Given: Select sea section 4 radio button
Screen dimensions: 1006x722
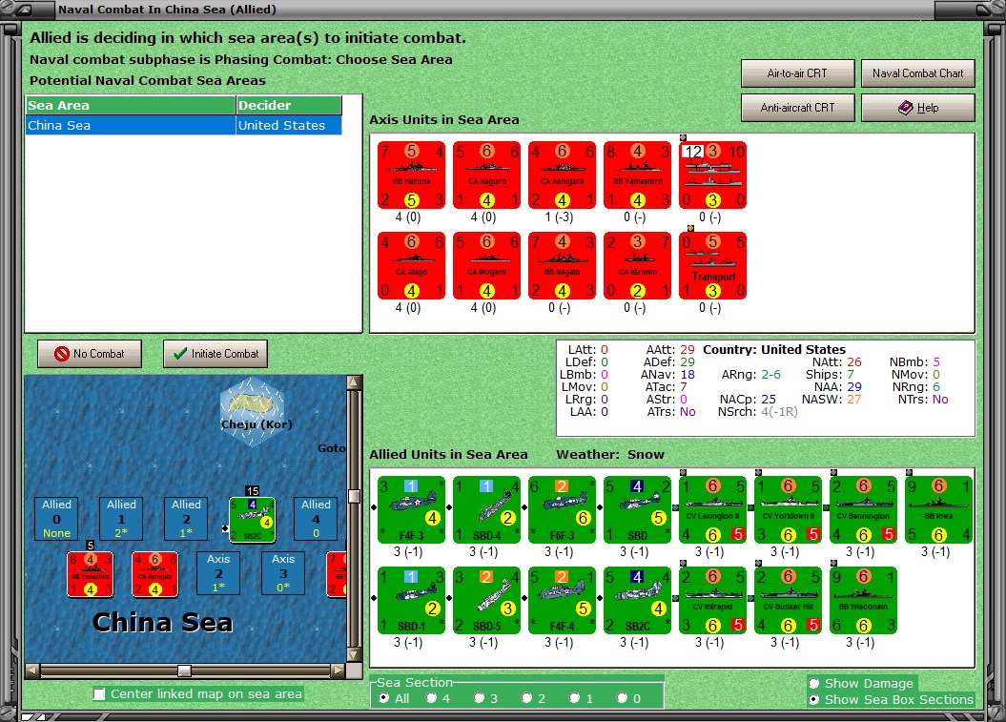Looking at the screenshot, I should point(431,697).
